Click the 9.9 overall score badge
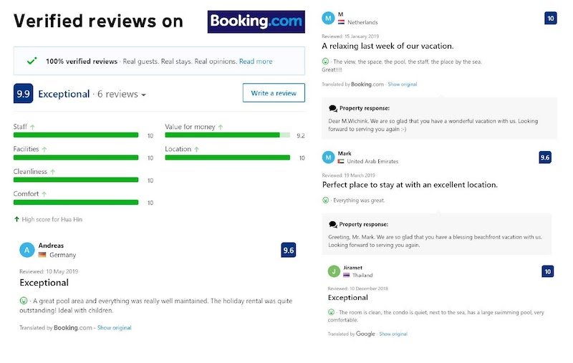This screenshot has height=363, width=573. pos(23,94)
